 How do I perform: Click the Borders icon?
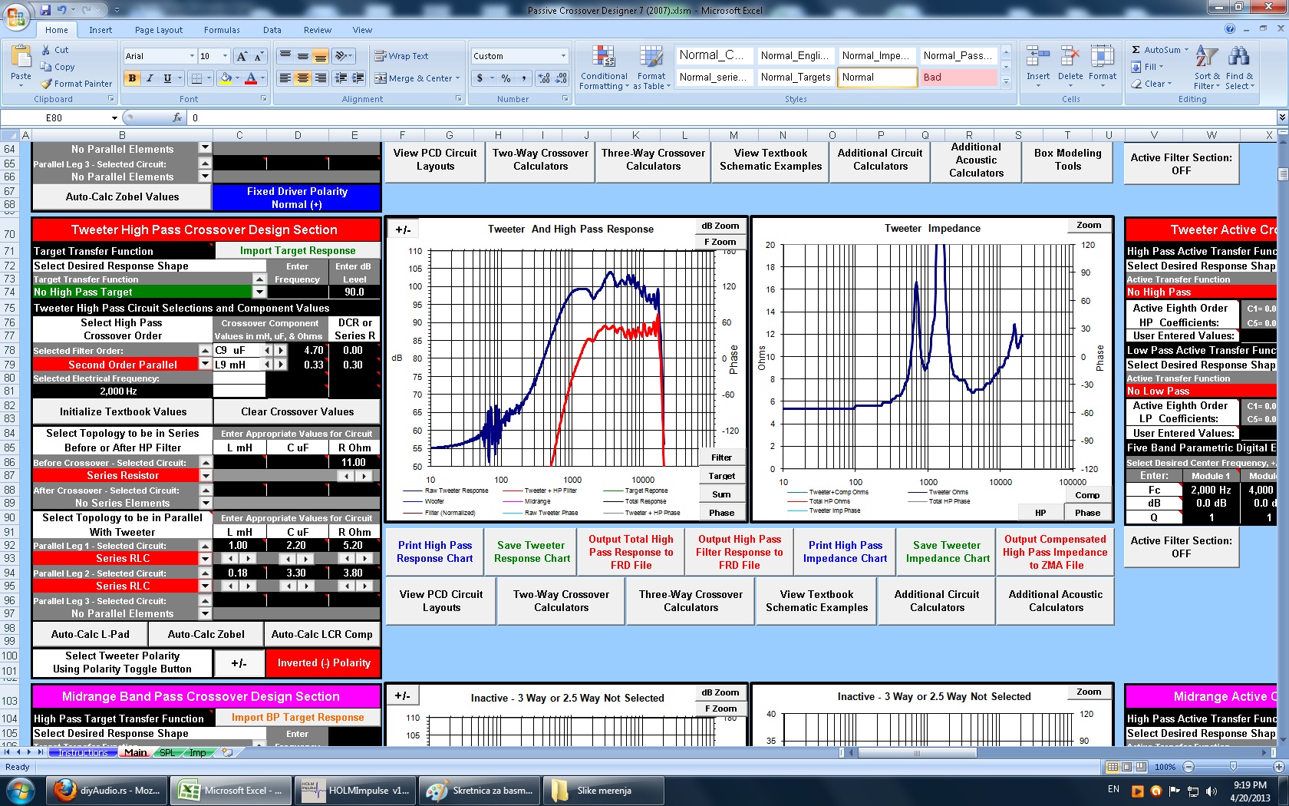click(196, 78)
